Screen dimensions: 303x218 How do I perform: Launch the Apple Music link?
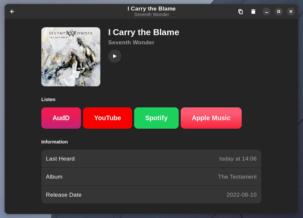coord(211,118)
